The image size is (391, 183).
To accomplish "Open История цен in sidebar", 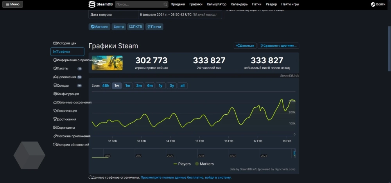I will pyautogui.click(x=66, y=43).
